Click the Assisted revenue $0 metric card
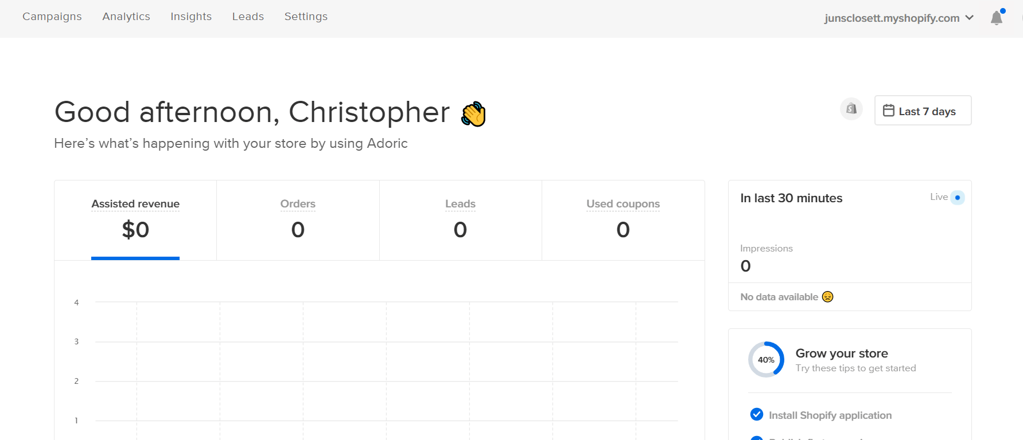Image resolution: width=1023 pixels, height=440 pixels. point(135,221)
